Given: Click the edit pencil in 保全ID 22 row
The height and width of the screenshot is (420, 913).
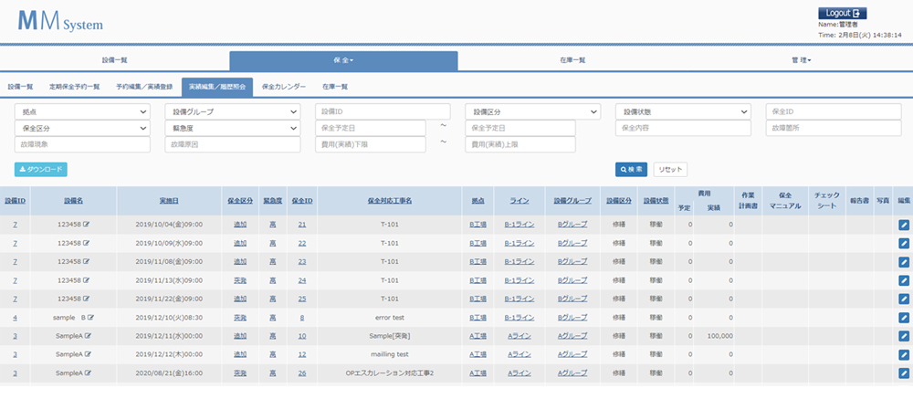Looking at the screenshot, I should point(903,244).
